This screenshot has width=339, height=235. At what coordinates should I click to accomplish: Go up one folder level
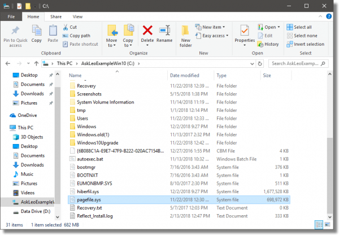coord(36,64)
